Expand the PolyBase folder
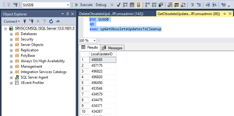Image resolution: width=234 pixels, height=116 pixels. point(11,56)
